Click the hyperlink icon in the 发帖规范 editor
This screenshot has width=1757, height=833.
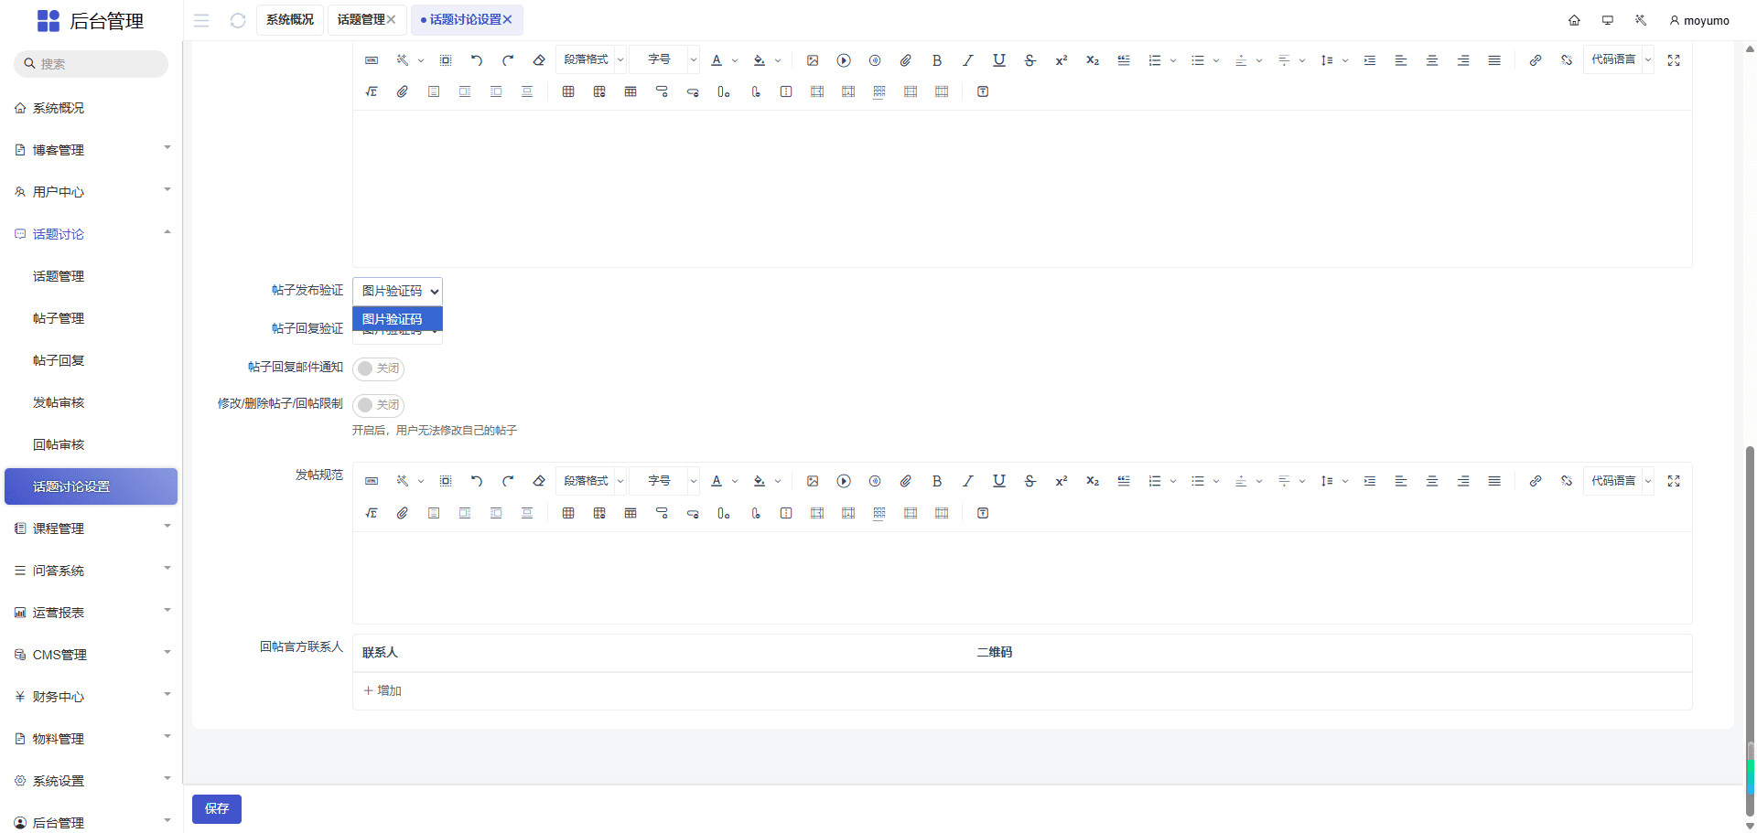coord(1535,481)
